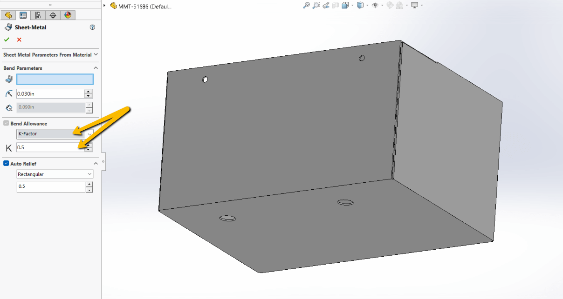Switch to the ConfigurationManager tab
Viewport: 563px width, 299px height.
[x=38, y=15]
